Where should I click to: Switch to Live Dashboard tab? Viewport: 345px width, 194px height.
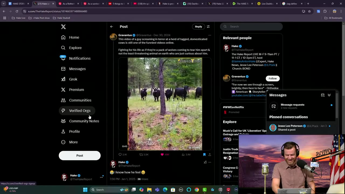pyautogui.click(x=267, y=4)
